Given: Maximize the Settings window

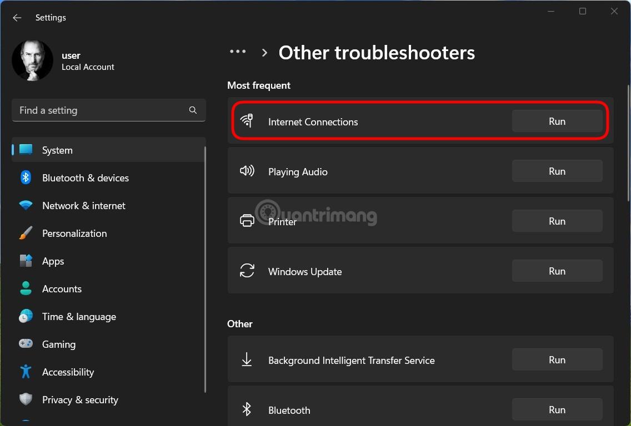Looking at the screenshot, I should 582,11.
